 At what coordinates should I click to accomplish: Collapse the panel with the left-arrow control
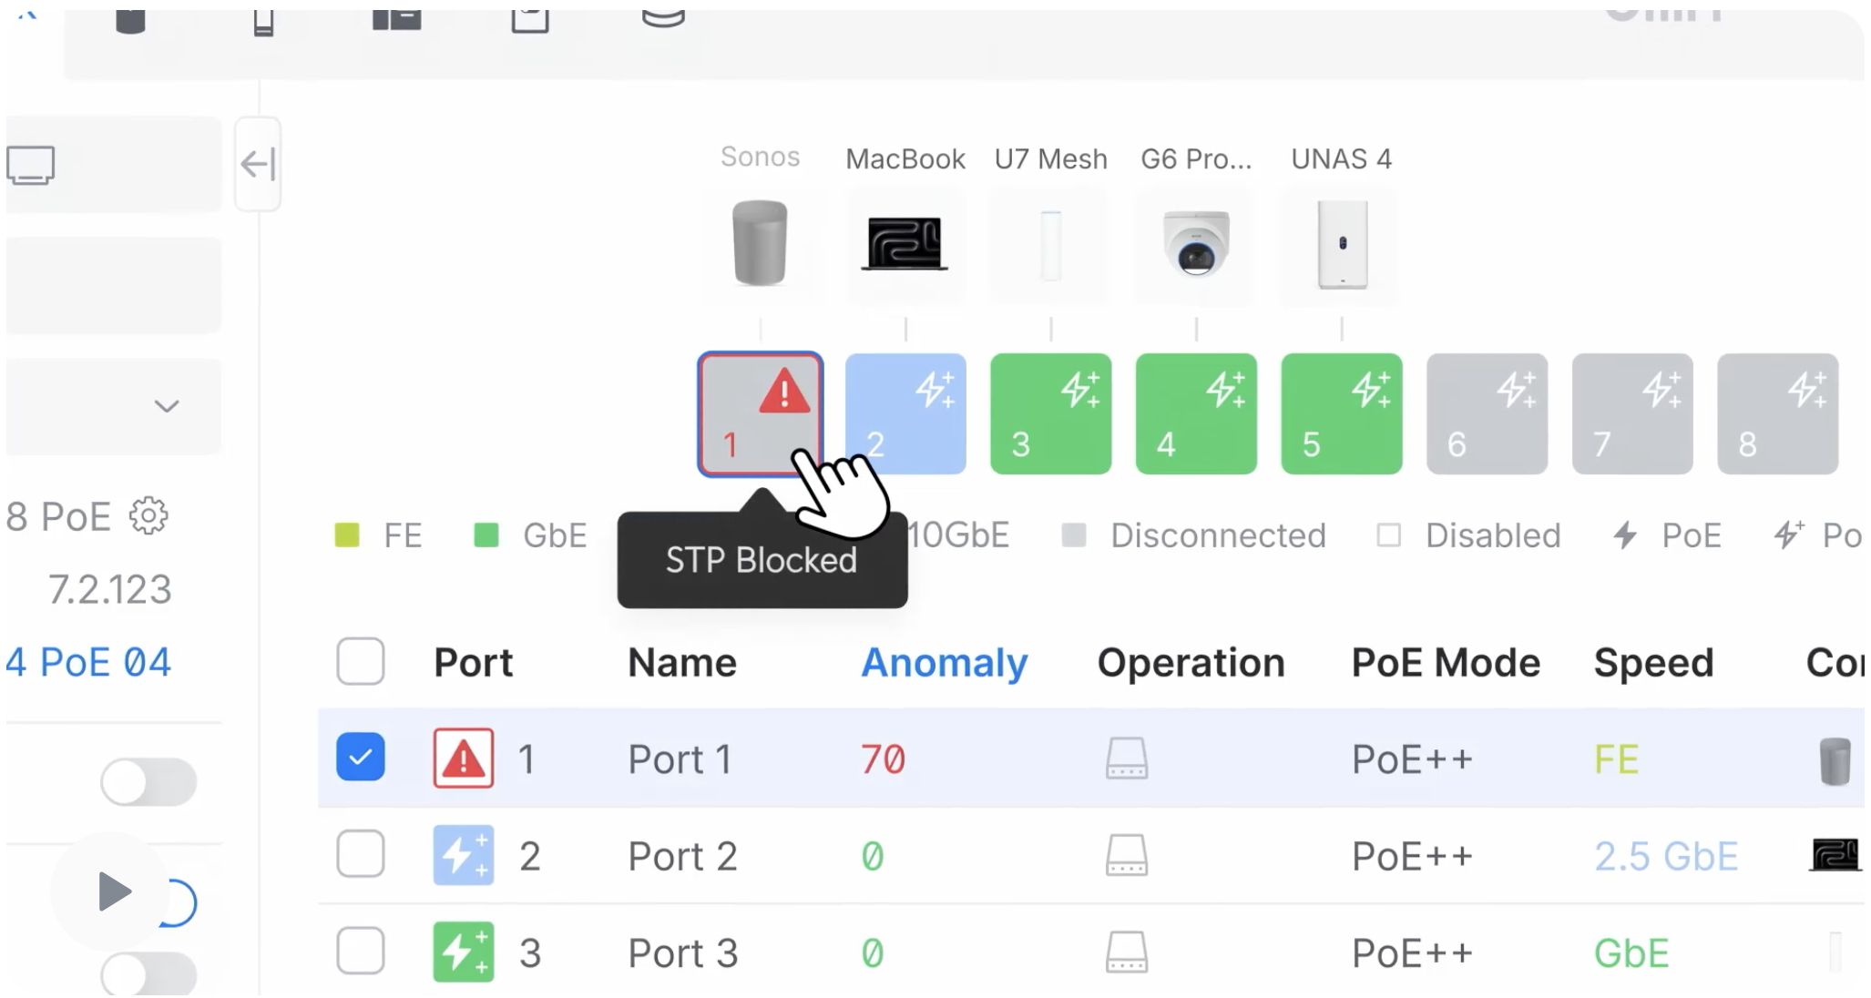pyautogui.click(x=258, y=164)
